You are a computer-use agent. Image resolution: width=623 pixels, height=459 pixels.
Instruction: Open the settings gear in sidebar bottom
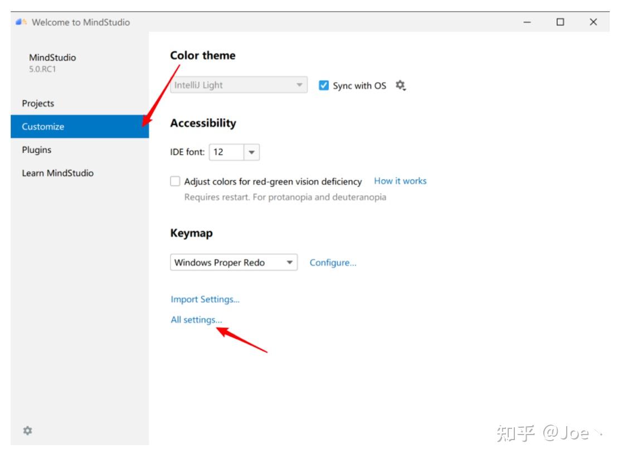click(x=27, y=431)
